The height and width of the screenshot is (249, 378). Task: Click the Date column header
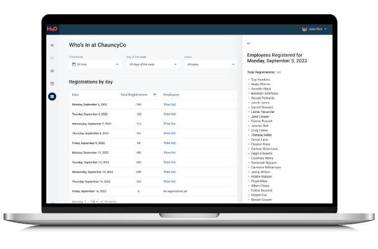(76, 95)
